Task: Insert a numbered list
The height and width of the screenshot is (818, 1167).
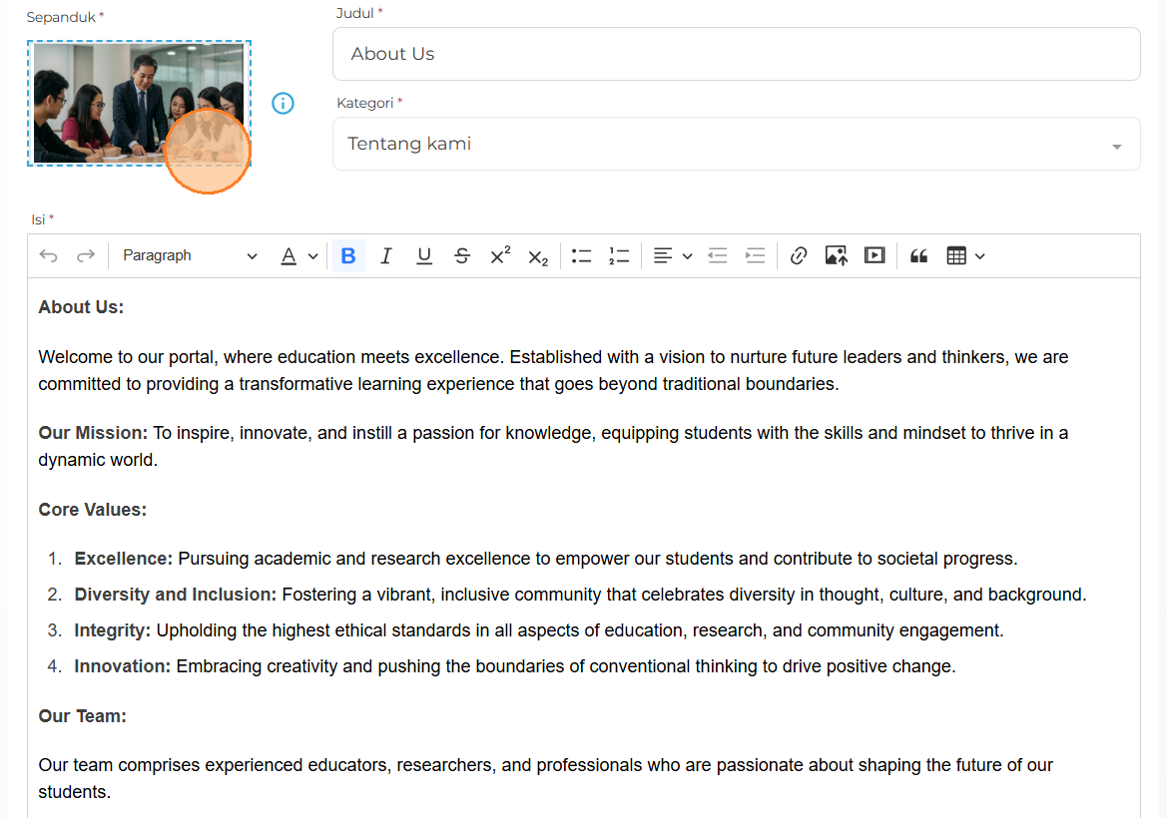Action: [619, 256]
